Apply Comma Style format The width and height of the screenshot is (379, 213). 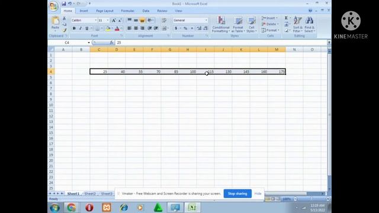[192, 28]
